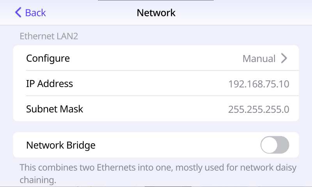Viewport: 312px width, 187px height.
Task: Open the Configure row
Action: coord(156,58)
